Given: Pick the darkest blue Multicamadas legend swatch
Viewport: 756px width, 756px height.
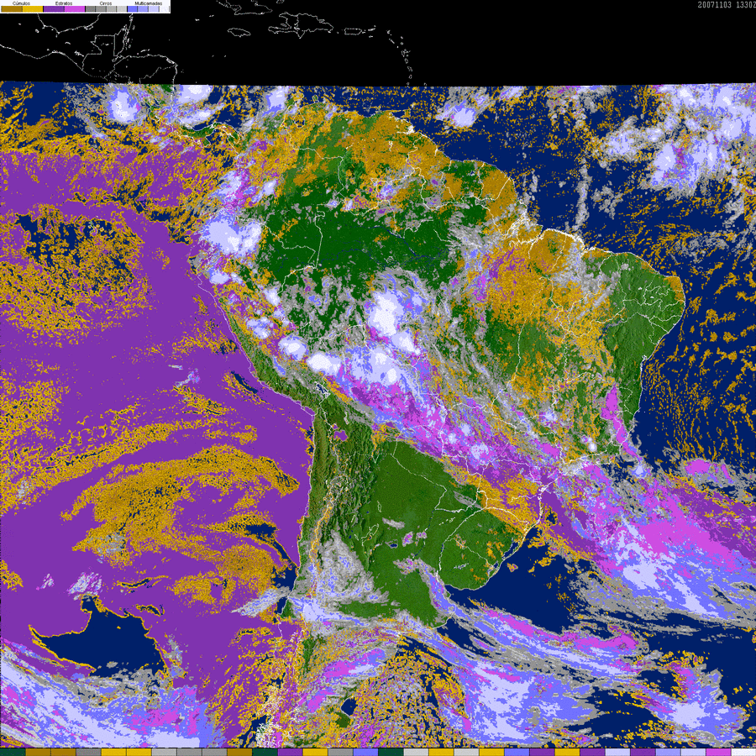Looking at the screenshot, I should click(x=132, y=9).
